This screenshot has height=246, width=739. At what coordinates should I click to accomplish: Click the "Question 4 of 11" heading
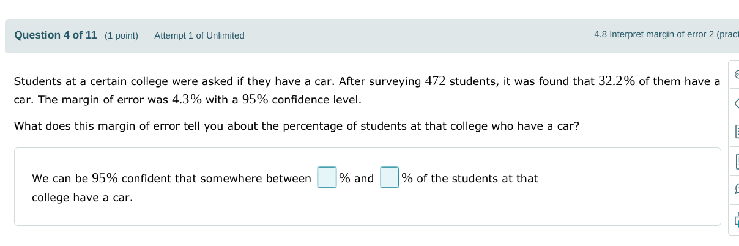[55, 35]
